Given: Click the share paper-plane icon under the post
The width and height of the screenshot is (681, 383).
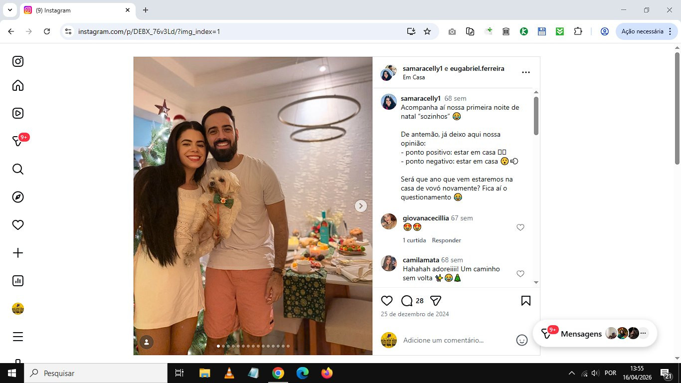Looking at the screenshot, I should 436,301.
